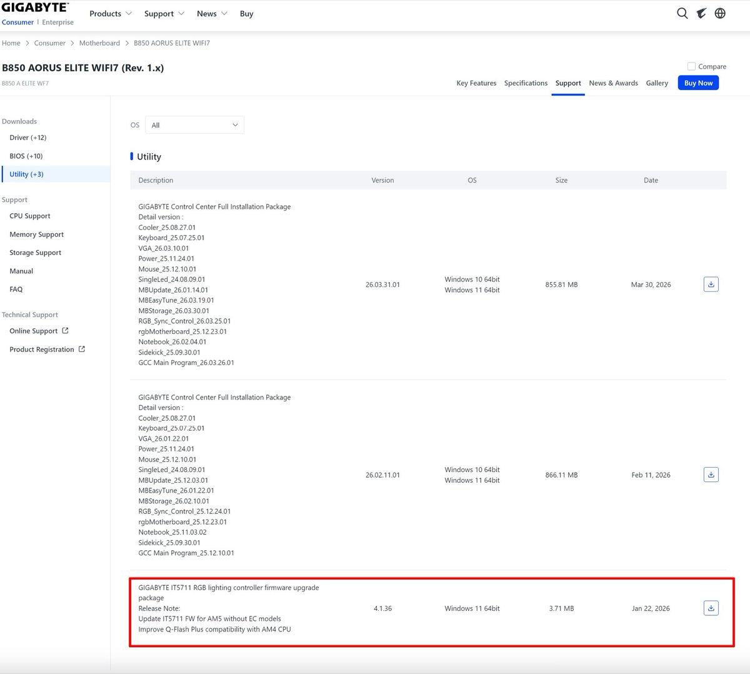Click the Date column header
Image resolution: width=750 pixels, height=674 pixels.
tap(651, 180)
